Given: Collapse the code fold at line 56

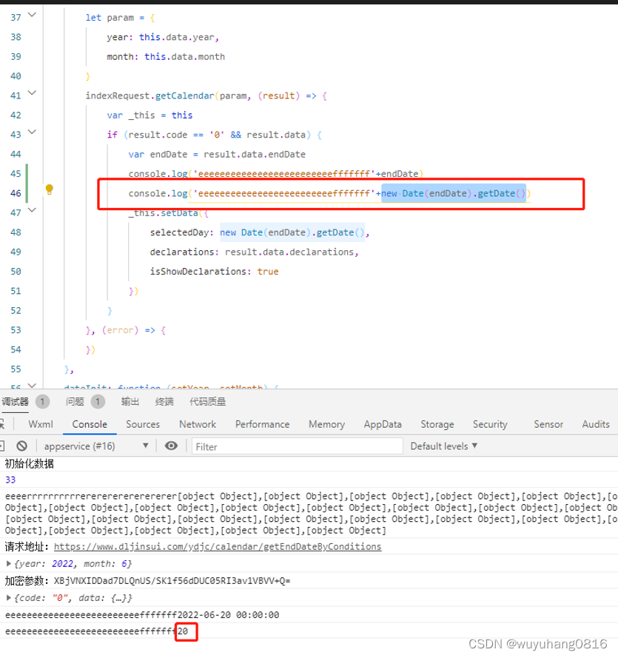Looking at the screenshot, I should 32,385.
